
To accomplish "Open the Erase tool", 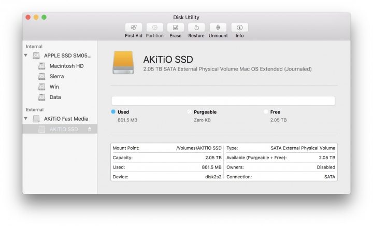I will [x=175, y=27].
